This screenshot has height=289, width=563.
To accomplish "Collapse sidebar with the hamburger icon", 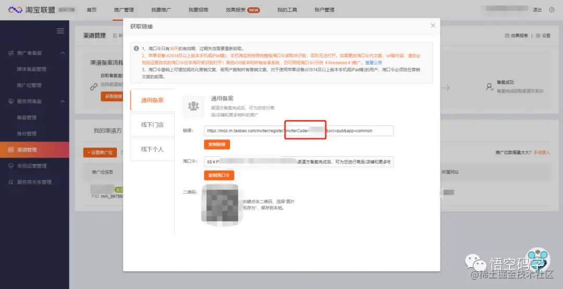I will (60, 31).
